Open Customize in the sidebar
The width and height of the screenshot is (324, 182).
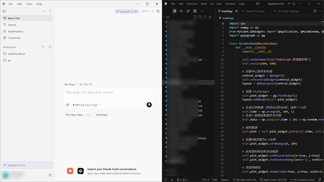click(27, 38)
